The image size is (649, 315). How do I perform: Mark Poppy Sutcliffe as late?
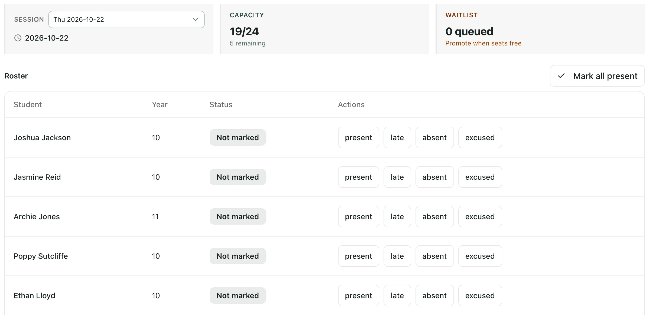click(x=397, y=256)
